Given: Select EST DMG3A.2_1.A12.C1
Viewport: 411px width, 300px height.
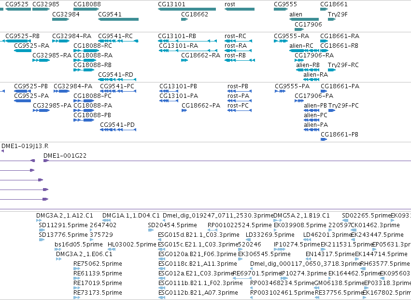Looking at the screenshot, I should point(38,220).
